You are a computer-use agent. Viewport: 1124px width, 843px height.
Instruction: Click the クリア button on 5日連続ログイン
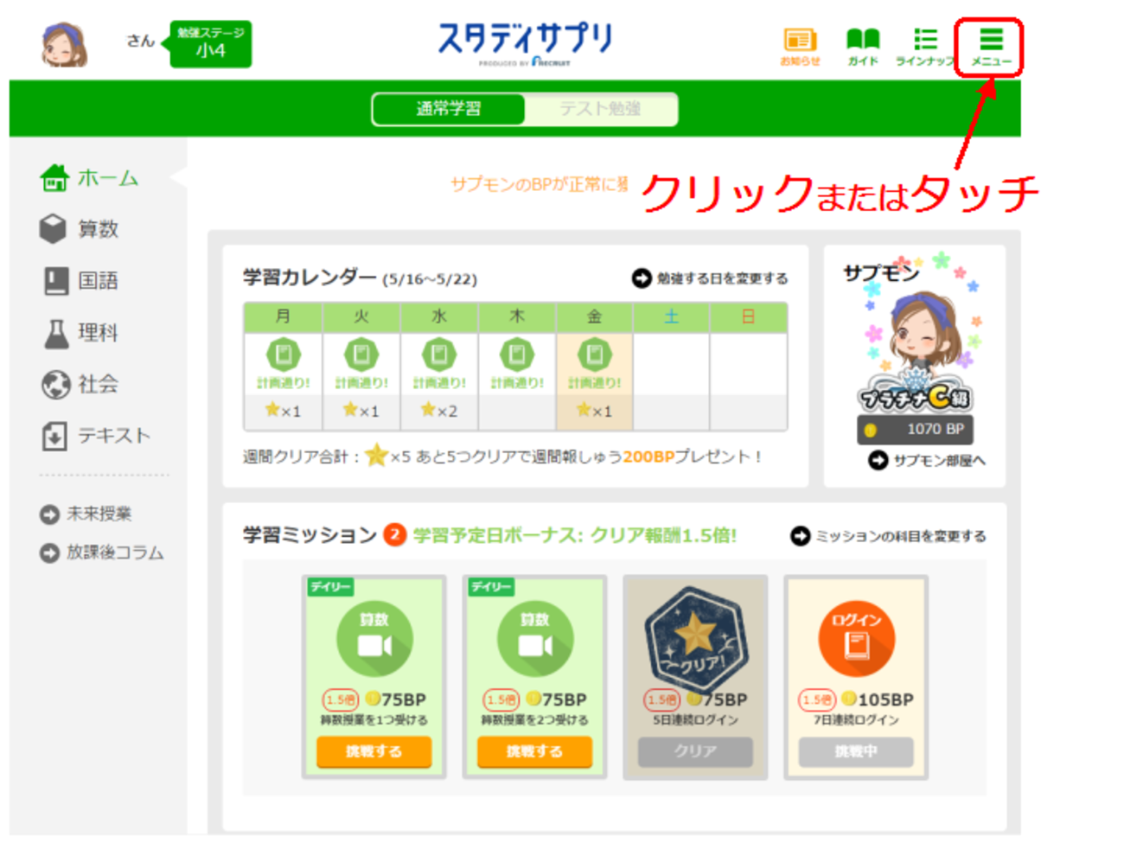695,751
